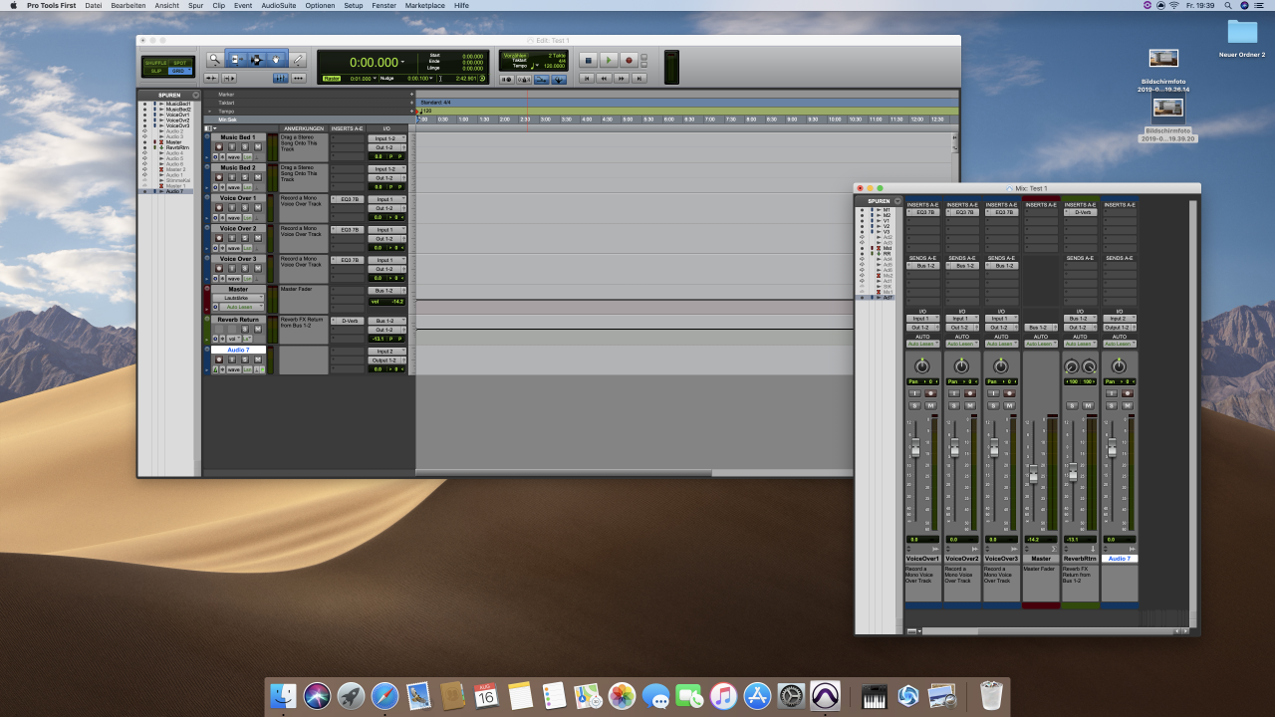
Task: Select the Selector tool in Edit toolbar
Action: [x=257, y=60]
